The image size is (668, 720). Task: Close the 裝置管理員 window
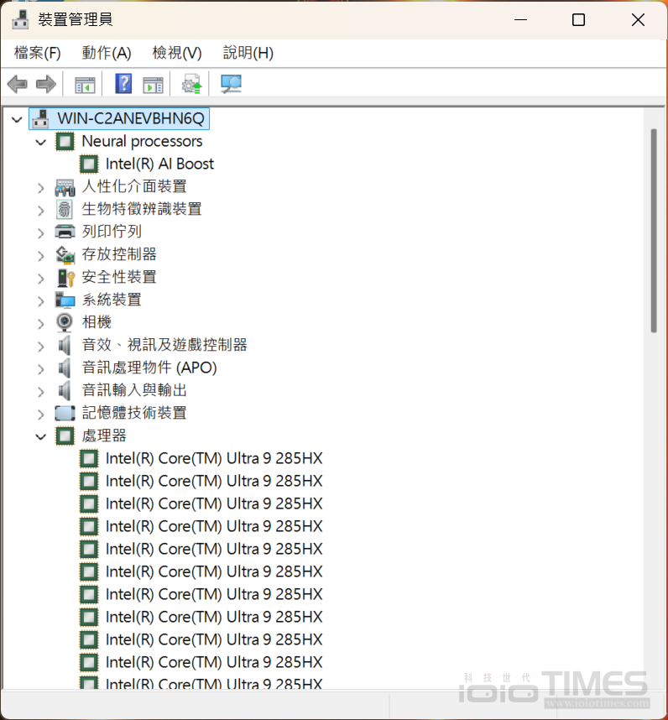pos(638,20)
